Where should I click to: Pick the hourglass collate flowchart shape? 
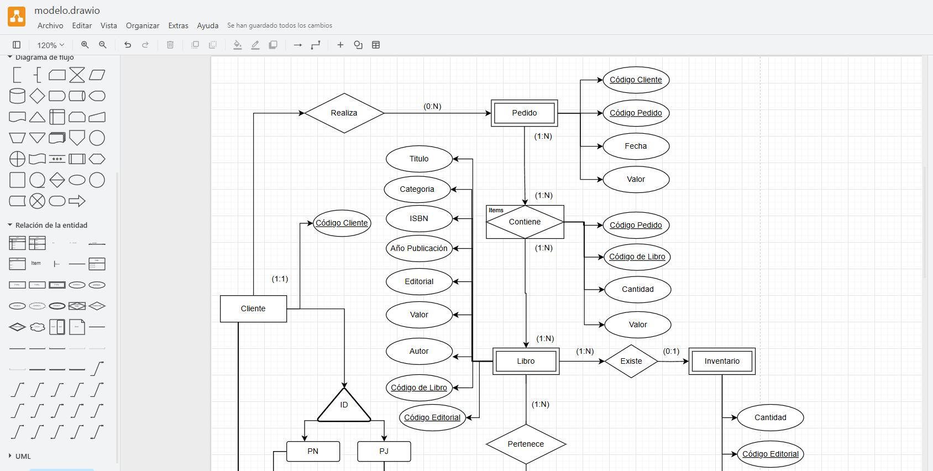point(77,75)
